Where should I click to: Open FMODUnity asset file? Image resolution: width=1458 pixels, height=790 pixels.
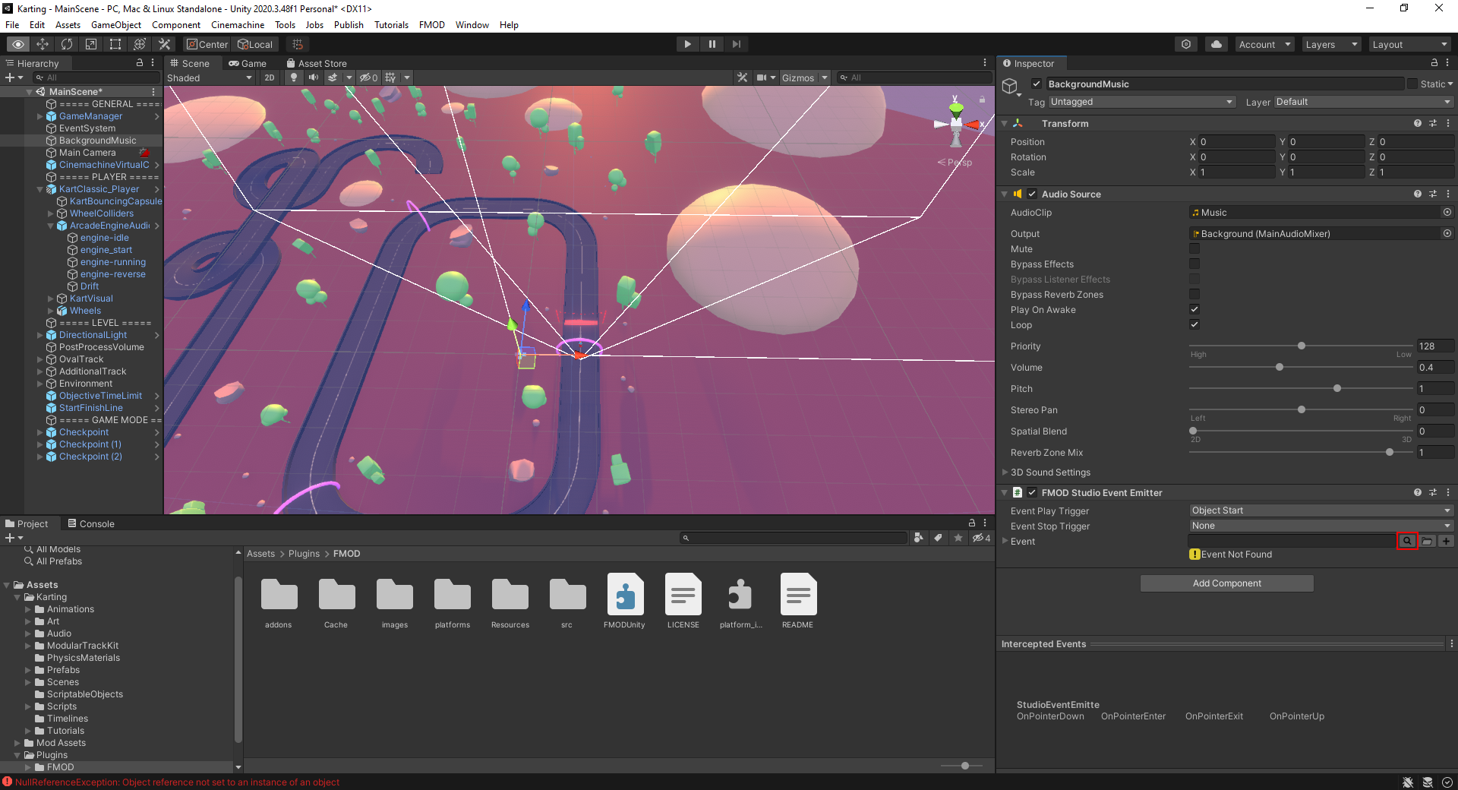pyautogui.click(x=625, y=602)
